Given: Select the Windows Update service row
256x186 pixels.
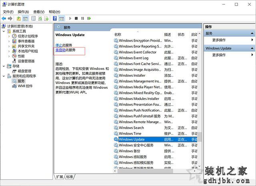Looking at the screenshot, I should [x=156, y=139].
